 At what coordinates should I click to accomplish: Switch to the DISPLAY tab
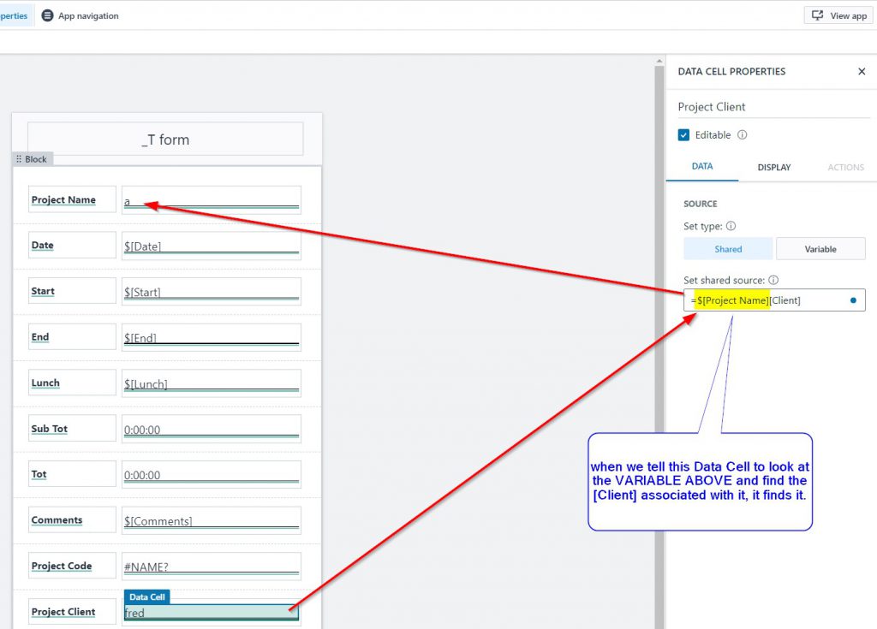774,168
